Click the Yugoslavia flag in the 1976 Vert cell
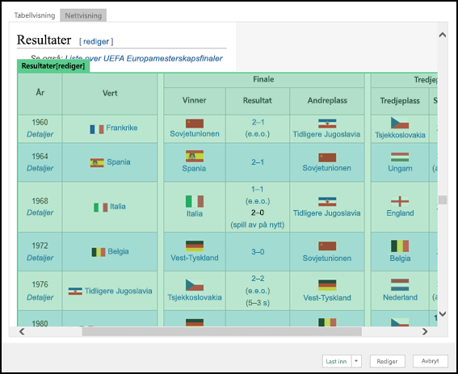458x374 pixels. pyautogui.click(x=75, y=292)
